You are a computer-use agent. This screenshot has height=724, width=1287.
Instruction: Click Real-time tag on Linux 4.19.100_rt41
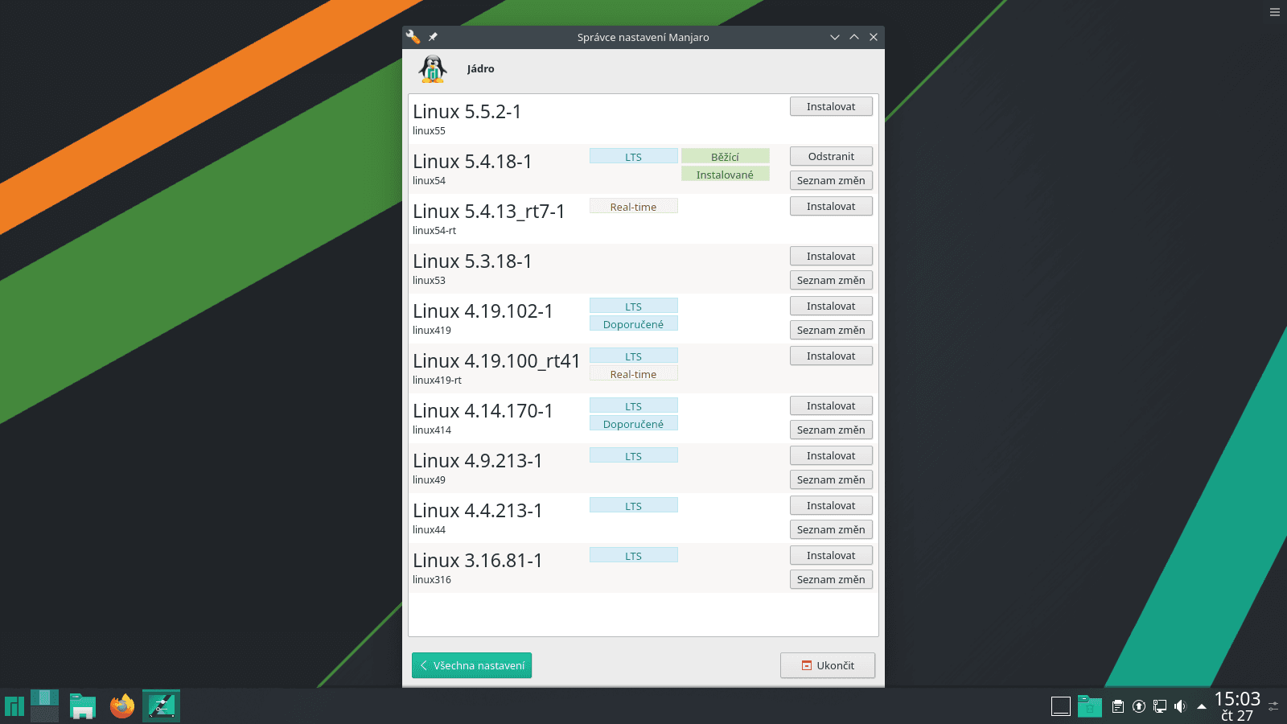[633, 374]
